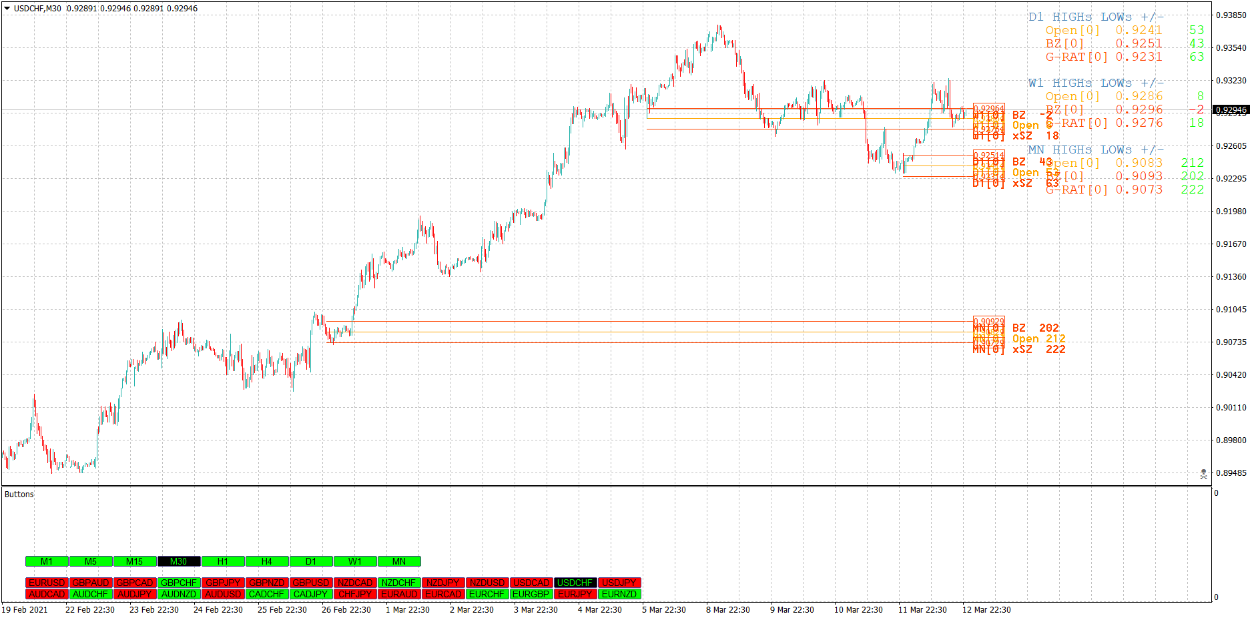This screenshot has width=1254, height=618.
Task: Enable the EURUSD symbol button
Action: tap(46, 582)
